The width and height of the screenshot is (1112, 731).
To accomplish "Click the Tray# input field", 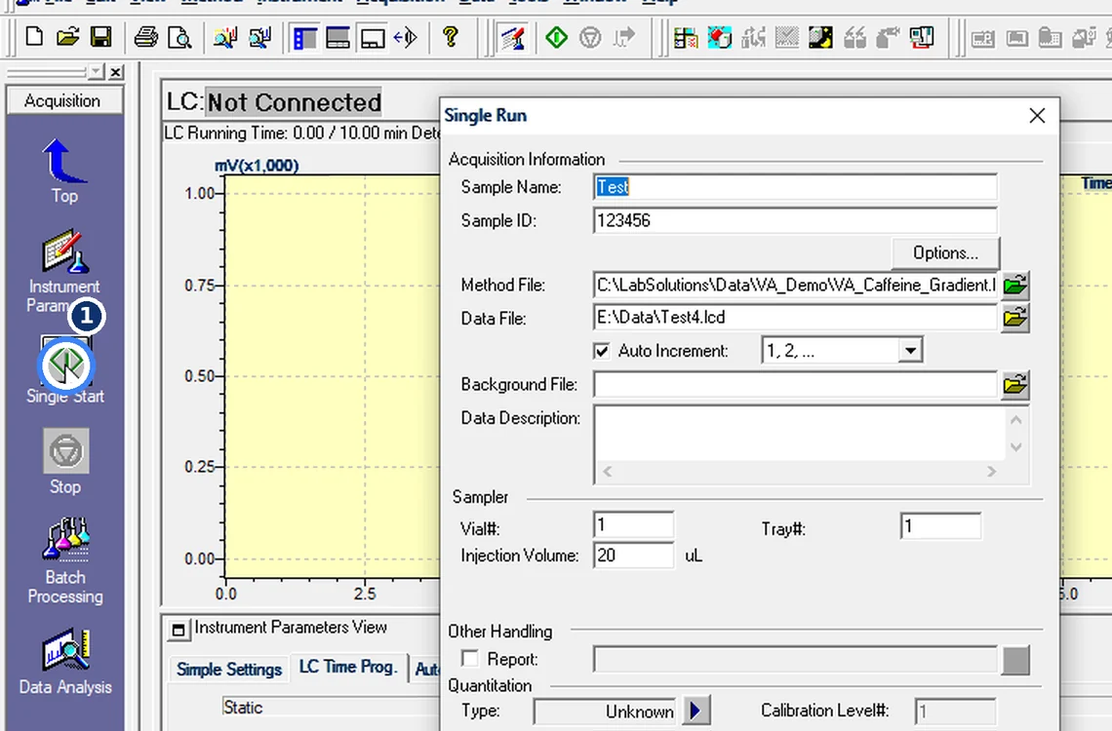I will [x=940, y=526].
